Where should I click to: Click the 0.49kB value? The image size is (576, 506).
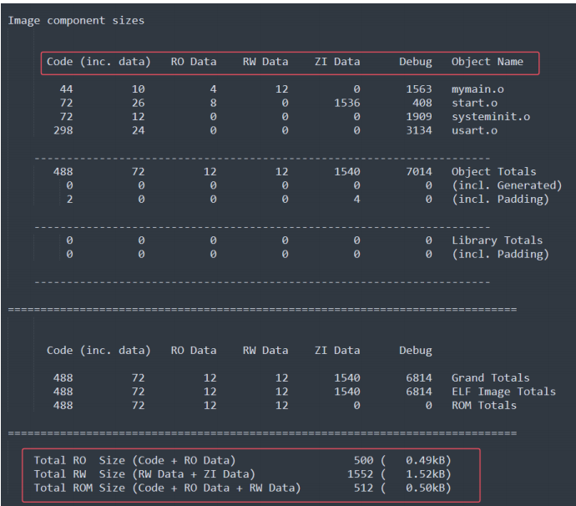pyautogui.click(x=425, y=460)
